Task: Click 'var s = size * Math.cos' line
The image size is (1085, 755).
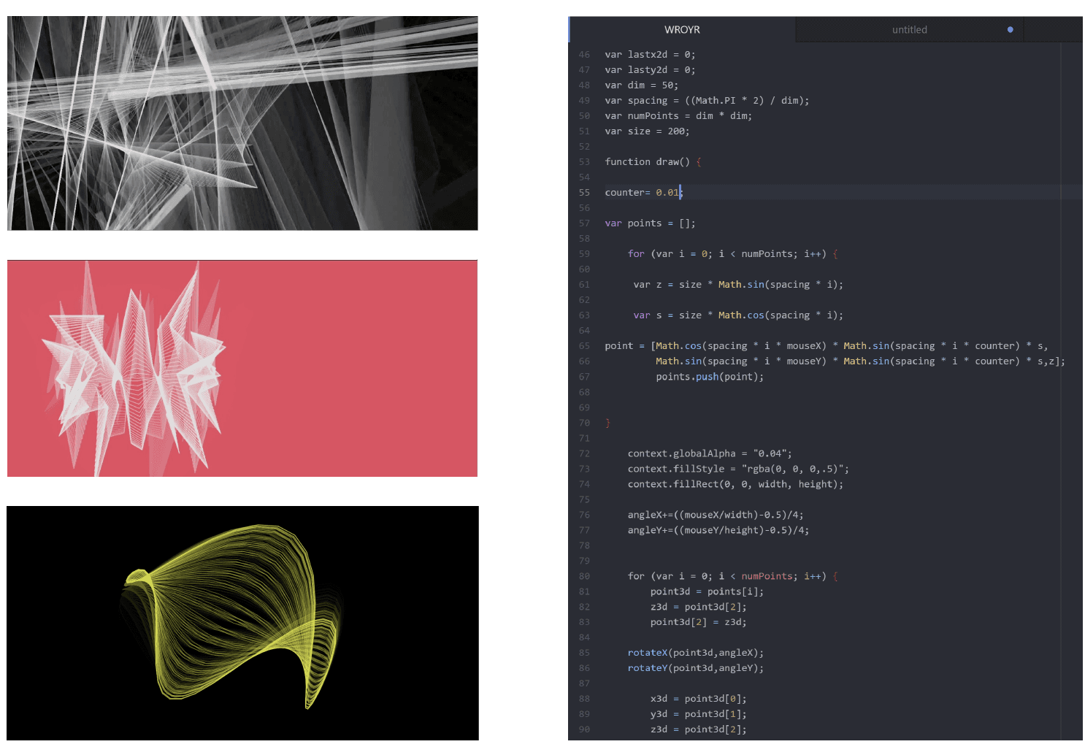Action: tap(738, 315)
